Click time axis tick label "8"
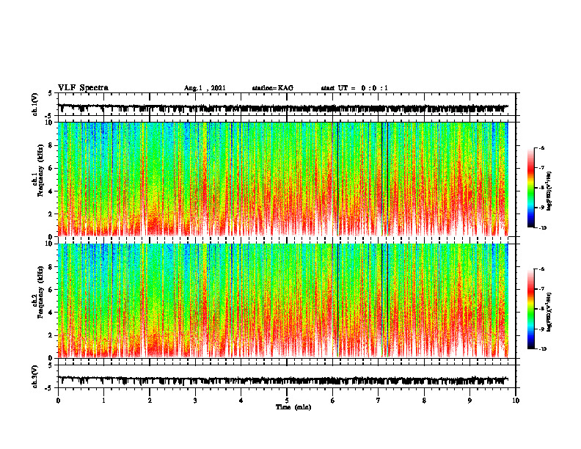 tap(424, 401)
